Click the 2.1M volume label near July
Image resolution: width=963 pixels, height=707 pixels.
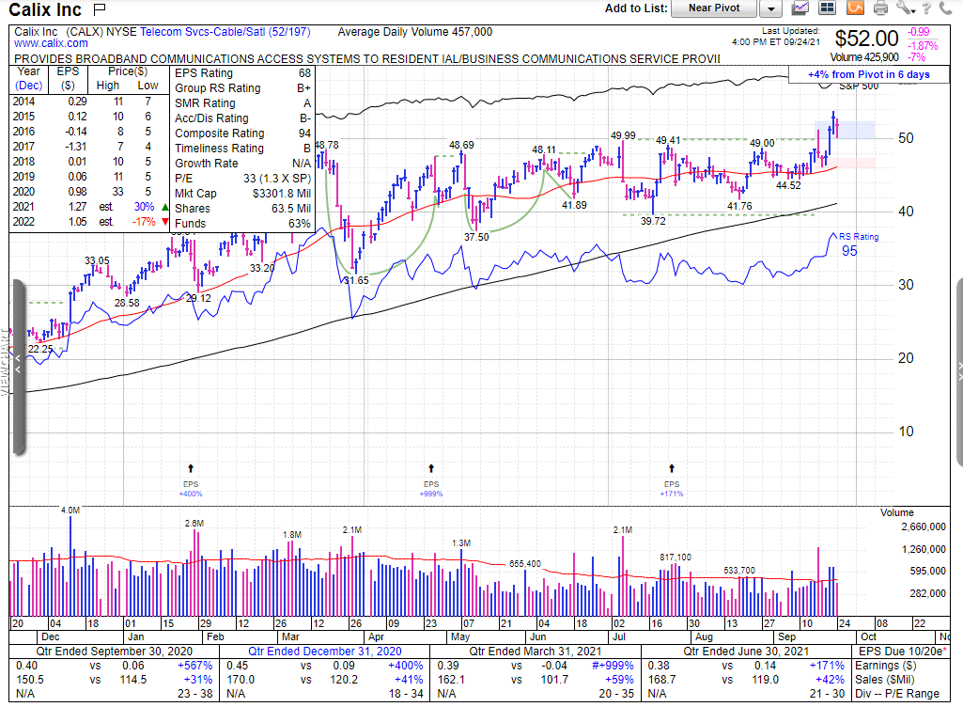[x=622, y=530]
